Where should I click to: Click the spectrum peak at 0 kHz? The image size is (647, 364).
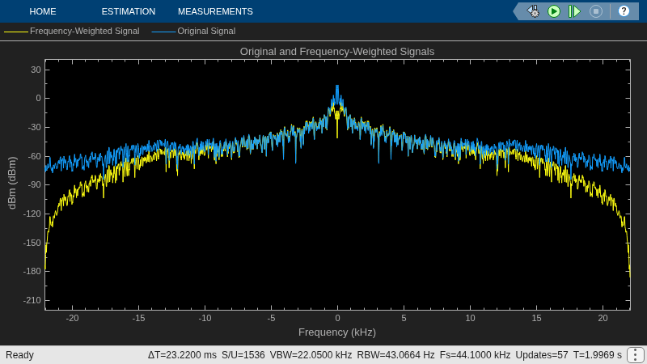(x=337, y=87)
